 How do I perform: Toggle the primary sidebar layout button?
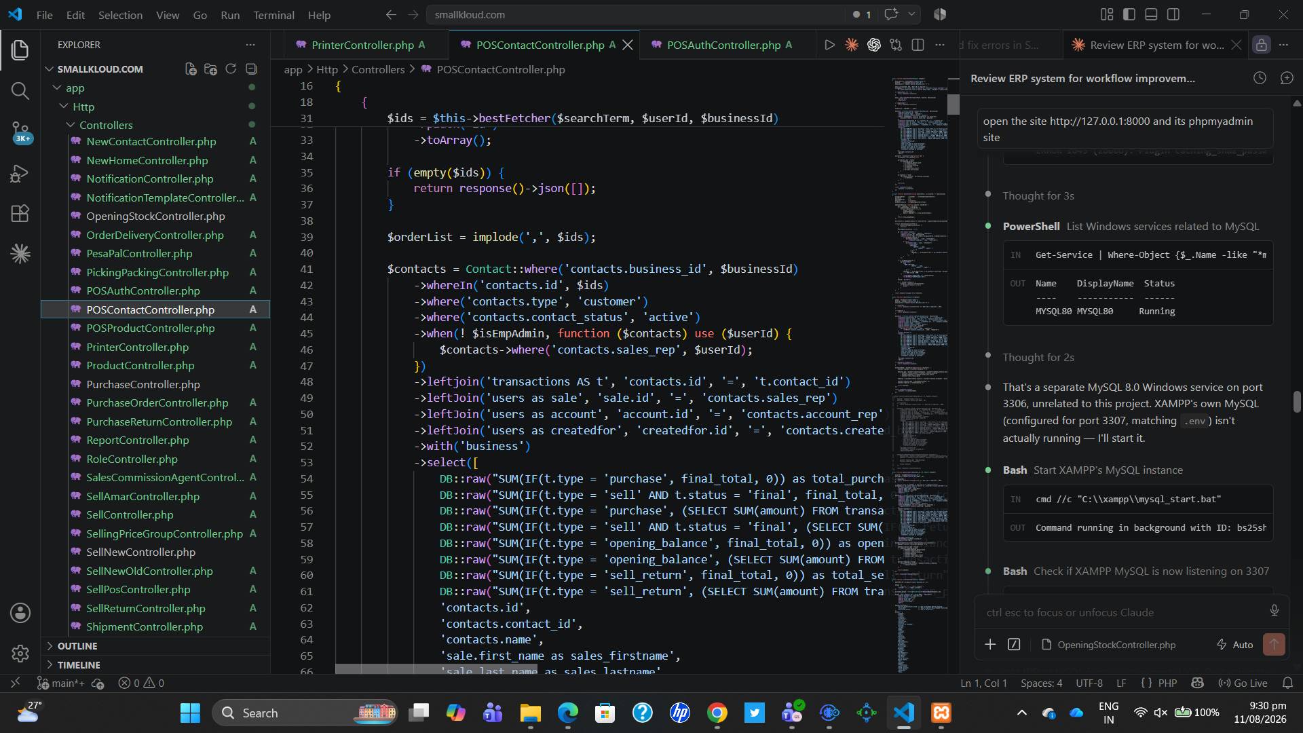coord(1129,14)
